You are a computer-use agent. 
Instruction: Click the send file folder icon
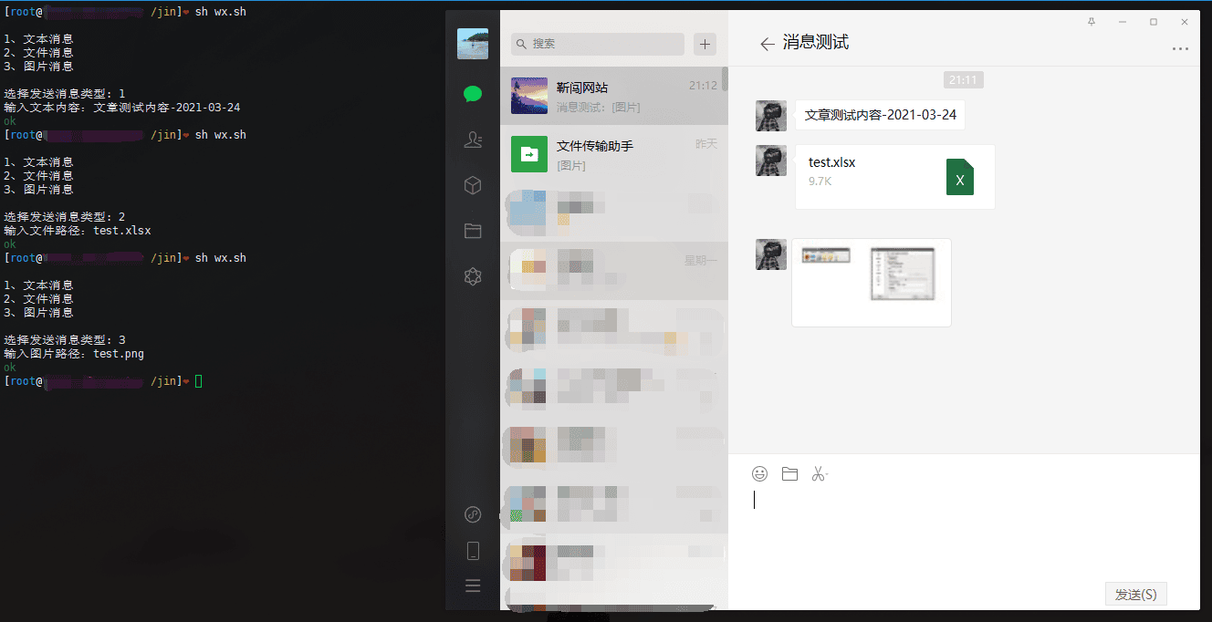pyautogui.click(x=789, y=473)
